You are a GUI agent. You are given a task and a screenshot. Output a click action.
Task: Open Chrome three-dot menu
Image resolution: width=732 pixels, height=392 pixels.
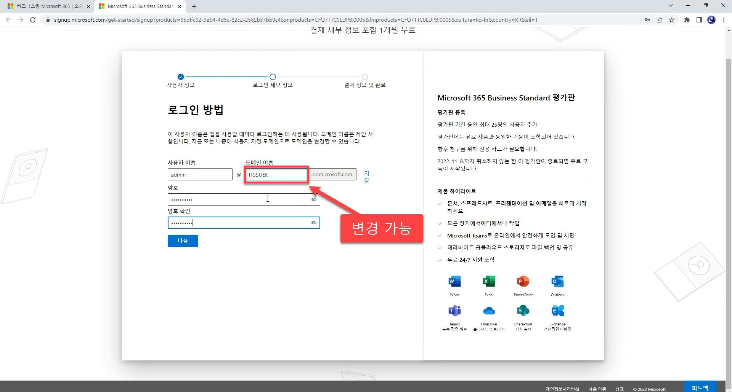click(724, 20)
